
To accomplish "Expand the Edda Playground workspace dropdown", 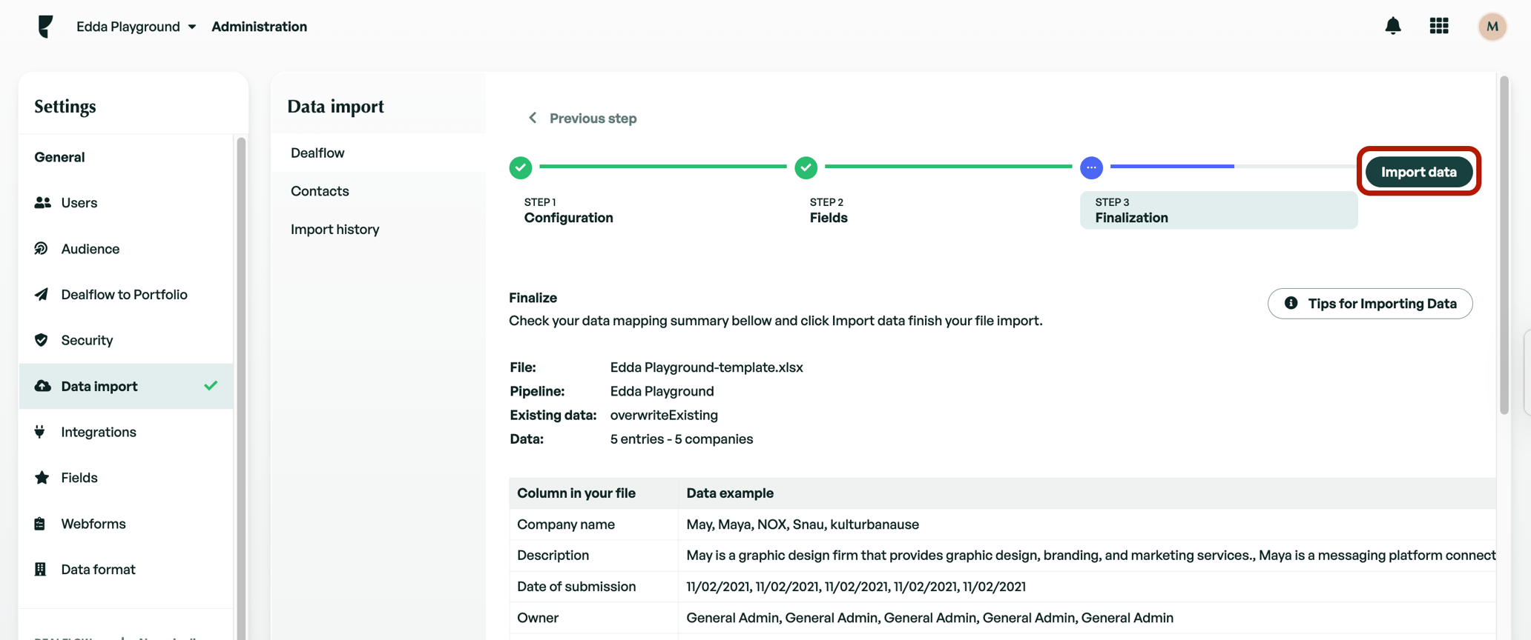I will tap(136, 27).
